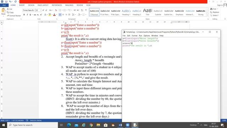Toggle Italic formatting

pos(27,15)
